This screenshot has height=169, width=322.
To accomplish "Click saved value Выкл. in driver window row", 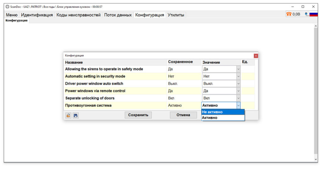I will click(173, 84).
